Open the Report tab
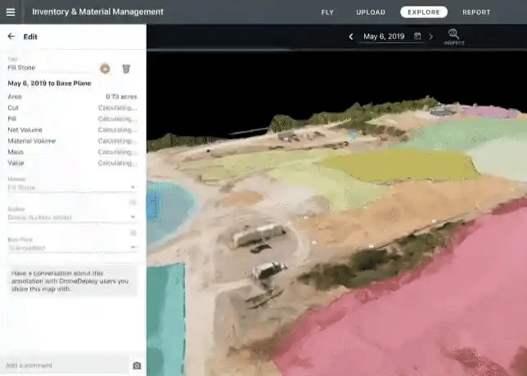 click(476, 12)
